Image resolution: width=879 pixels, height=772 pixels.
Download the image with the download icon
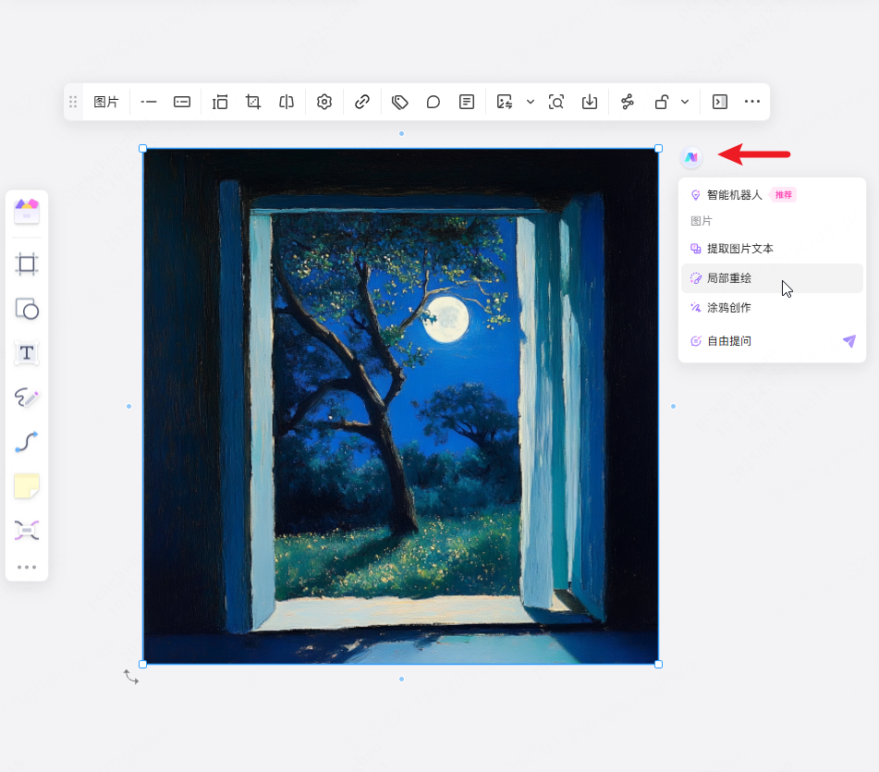(x=590, y=102)
